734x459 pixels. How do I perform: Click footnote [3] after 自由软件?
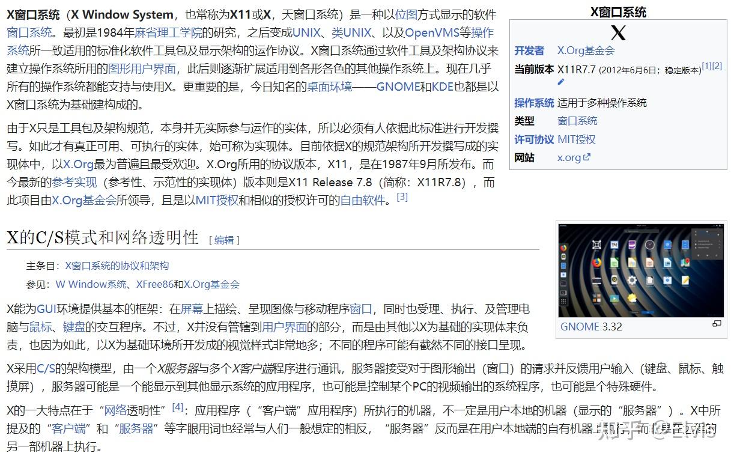(402, 196)
